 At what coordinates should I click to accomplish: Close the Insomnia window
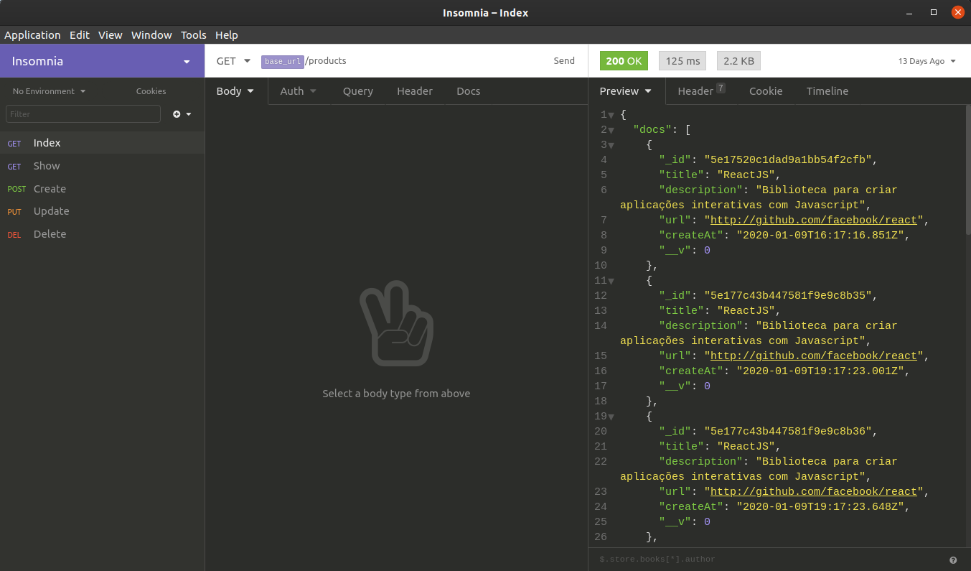pos(957,12)
